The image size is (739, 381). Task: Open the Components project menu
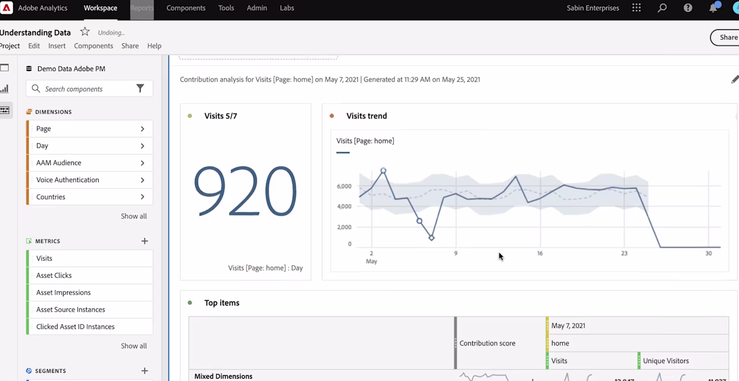[94, 46]
